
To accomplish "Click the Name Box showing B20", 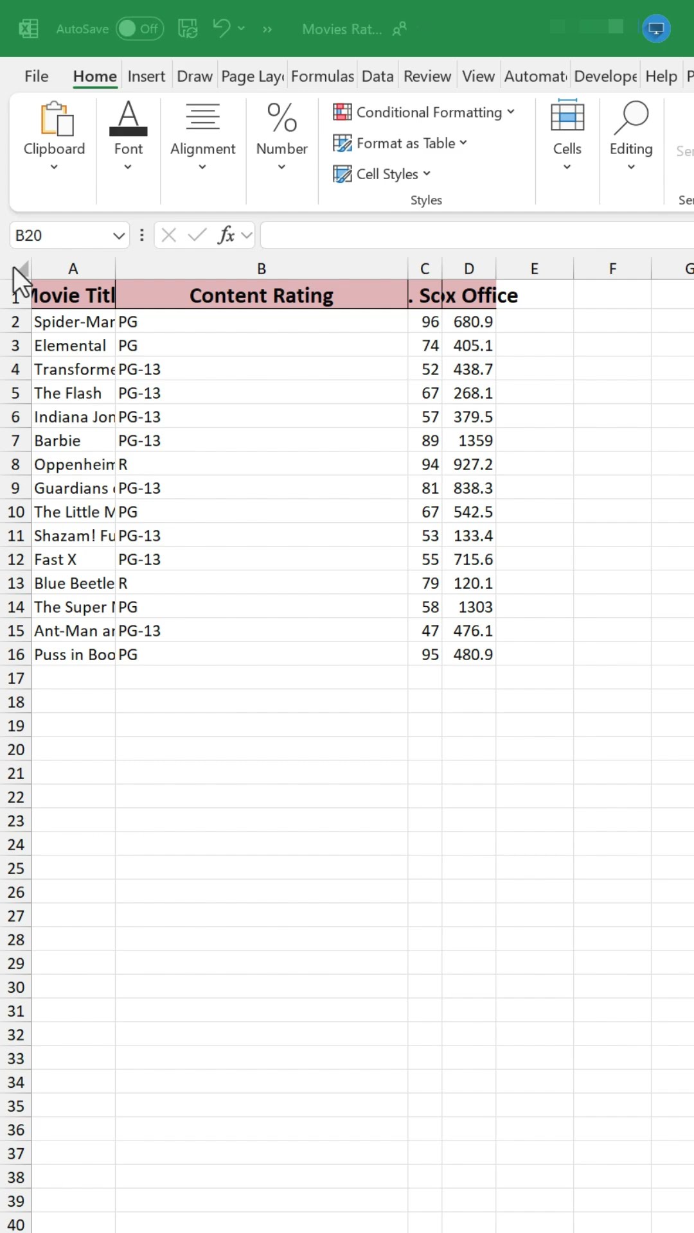I will [60, 235].
